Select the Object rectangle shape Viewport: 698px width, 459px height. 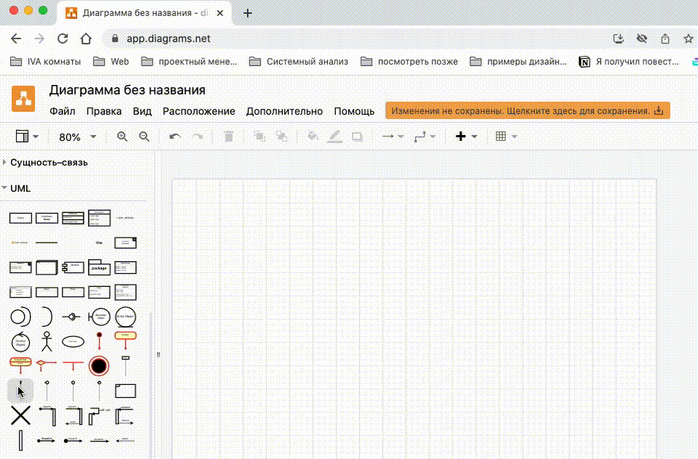20,218
